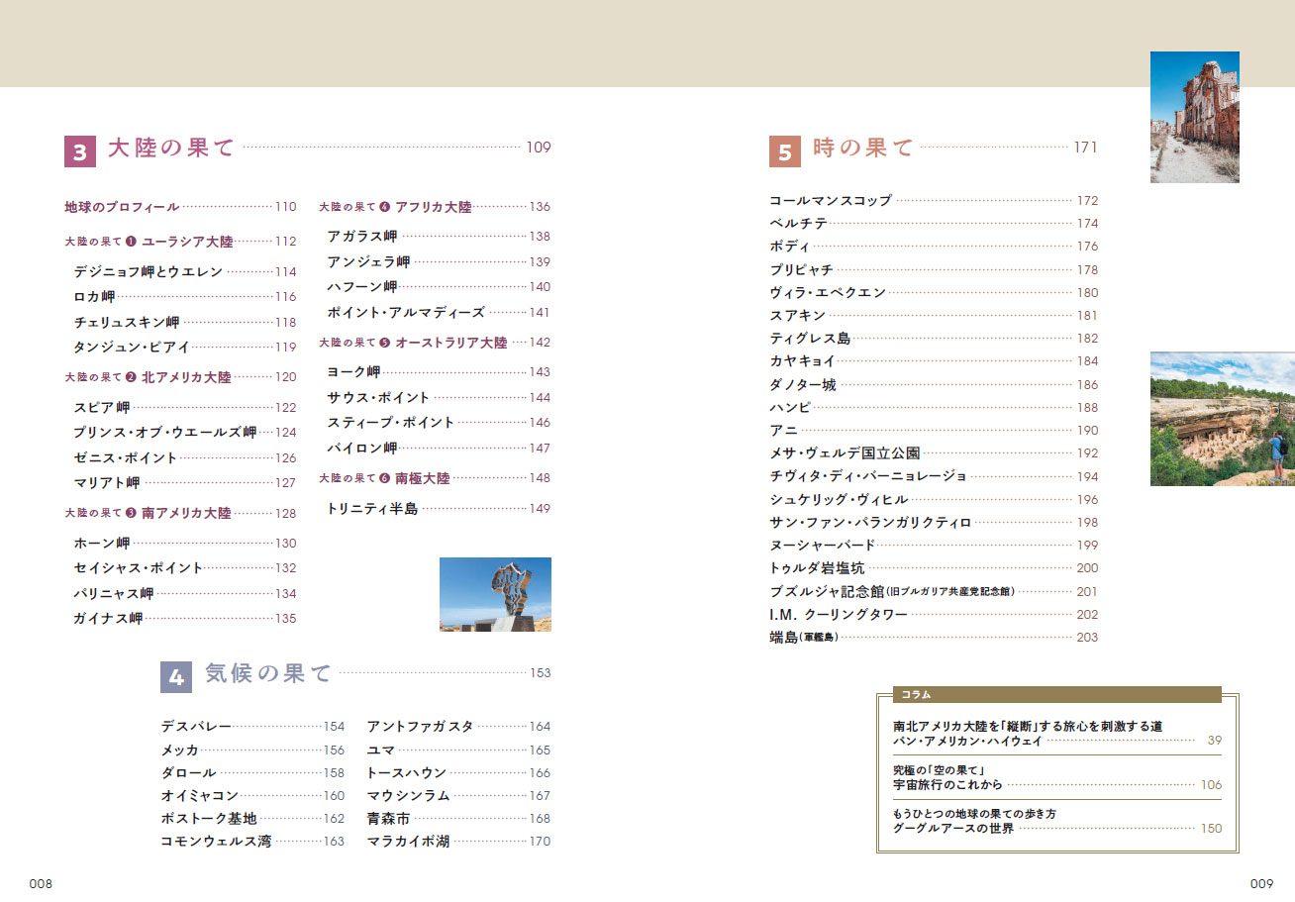This screenshot has height=902, width=1295.
Task: Open the 気候の果て chapter heading
Action: click(267, 674)
